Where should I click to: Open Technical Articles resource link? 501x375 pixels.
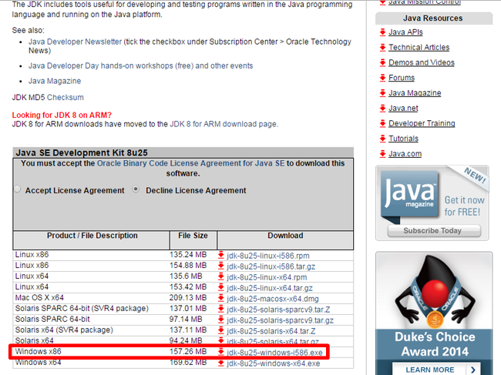click(419, 48)
